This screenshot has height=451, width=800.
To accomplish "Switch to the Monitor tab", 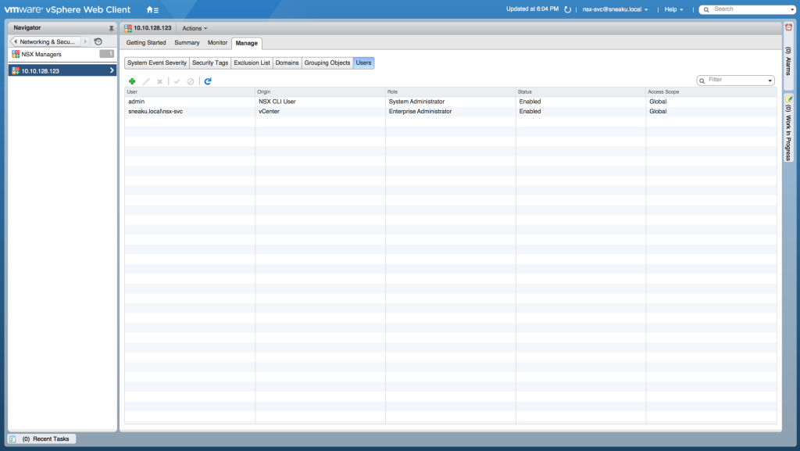I will (217, 43).
